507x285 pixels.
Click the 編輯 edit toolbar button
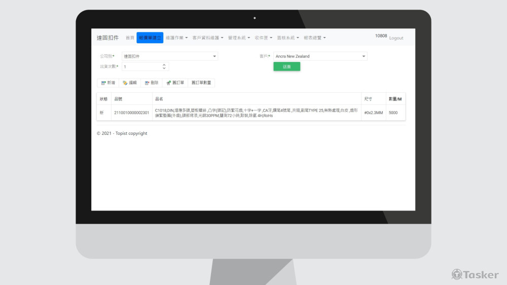130,83
